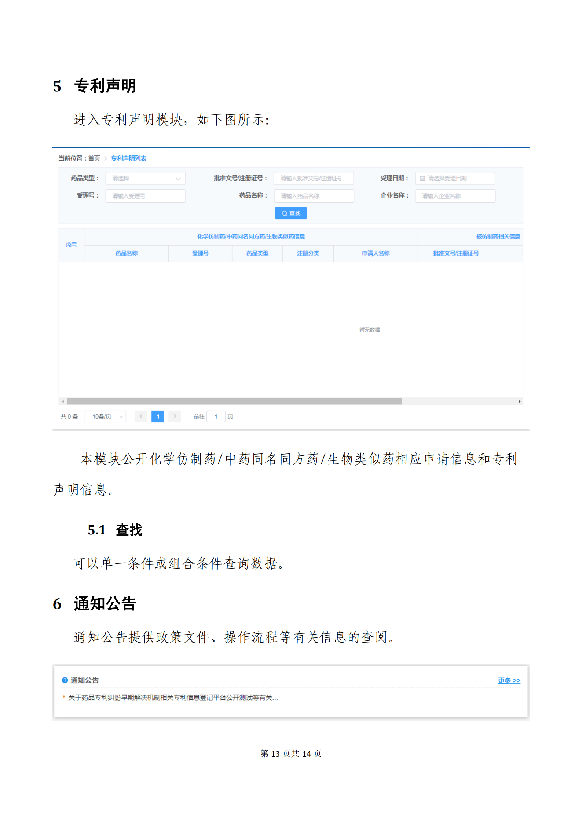Click the scrollbar right arrow
The image size is (582, 823).
(x=519, y=401)
